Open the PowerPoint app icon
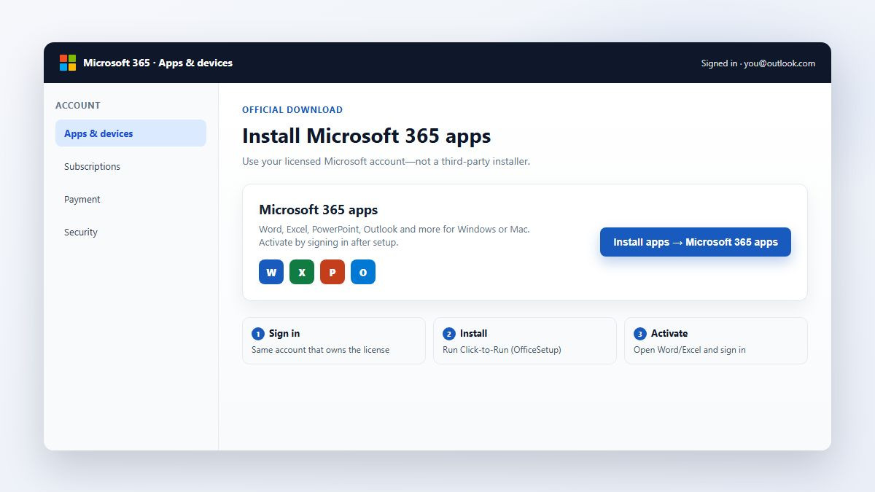 (332, 272)
